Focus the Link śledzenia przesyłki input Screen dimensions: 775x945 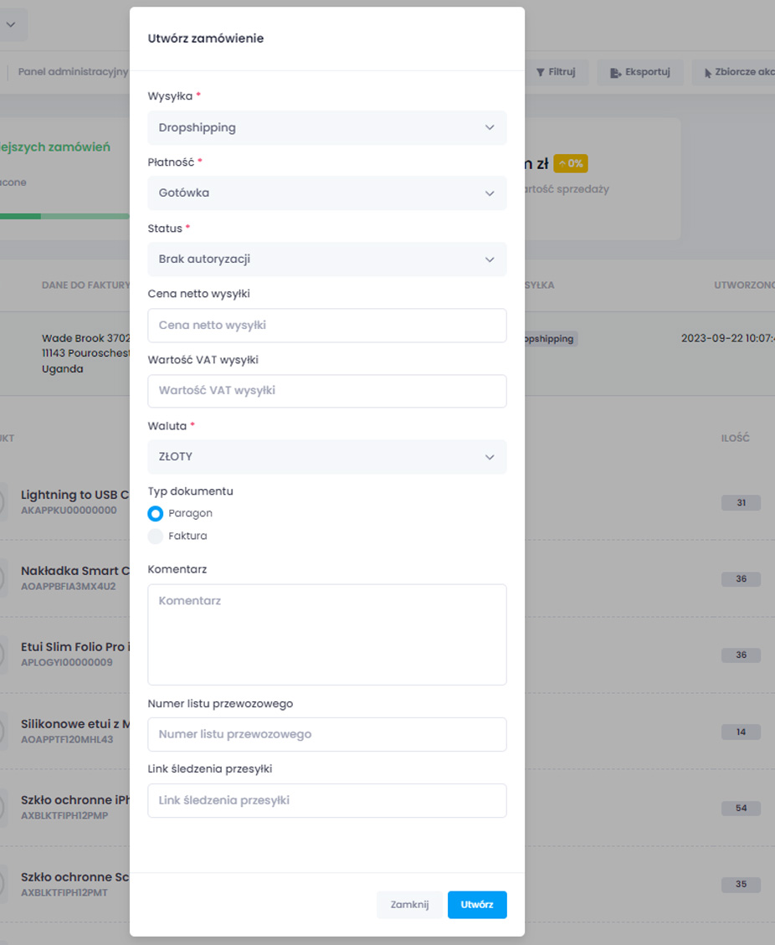click(326, 801)
